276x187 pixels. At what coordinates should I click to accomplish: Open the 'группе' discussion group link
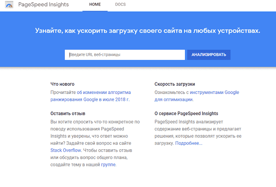tap(108, 165)
